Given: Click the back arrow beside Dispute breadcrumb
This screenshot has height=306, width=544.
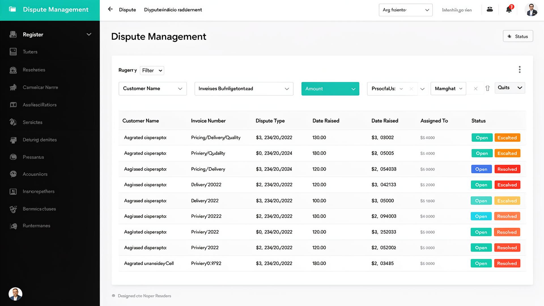Looking at the screenshot, I should coord(110,9).
